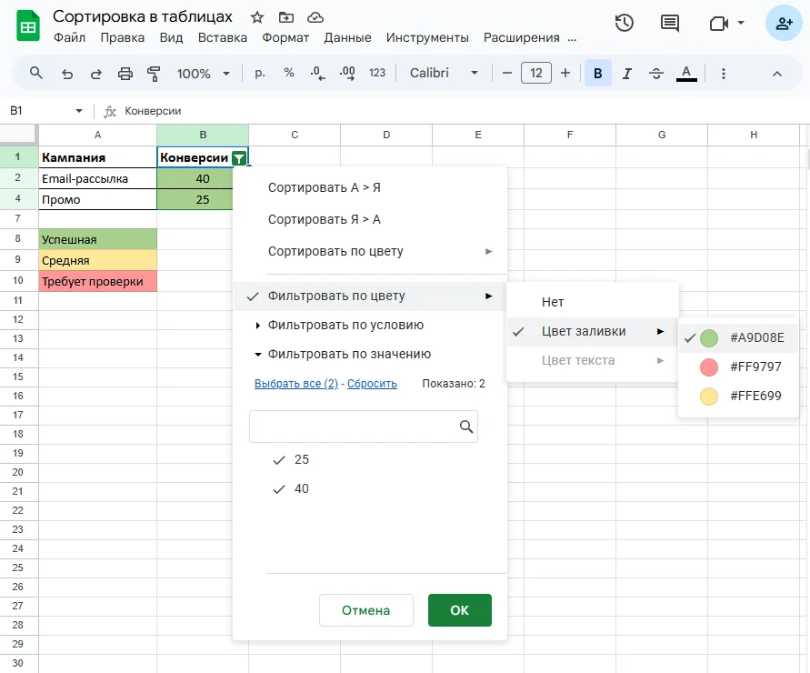Star the document title

[257, 17]
